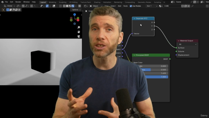The height and width of the screenshot is (118, 209).
Task: Switch to the Modeling workspace tab
Action: click(52, 2)
